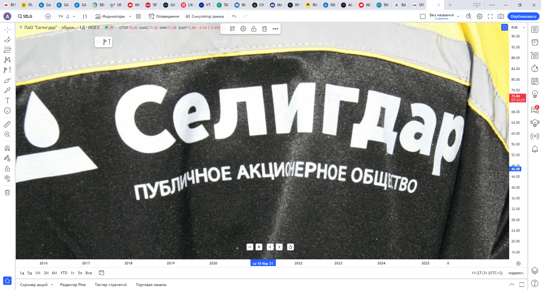541x290 pixels.
Task: Open the go to date calendar
Action: click(x=101, y=273)
